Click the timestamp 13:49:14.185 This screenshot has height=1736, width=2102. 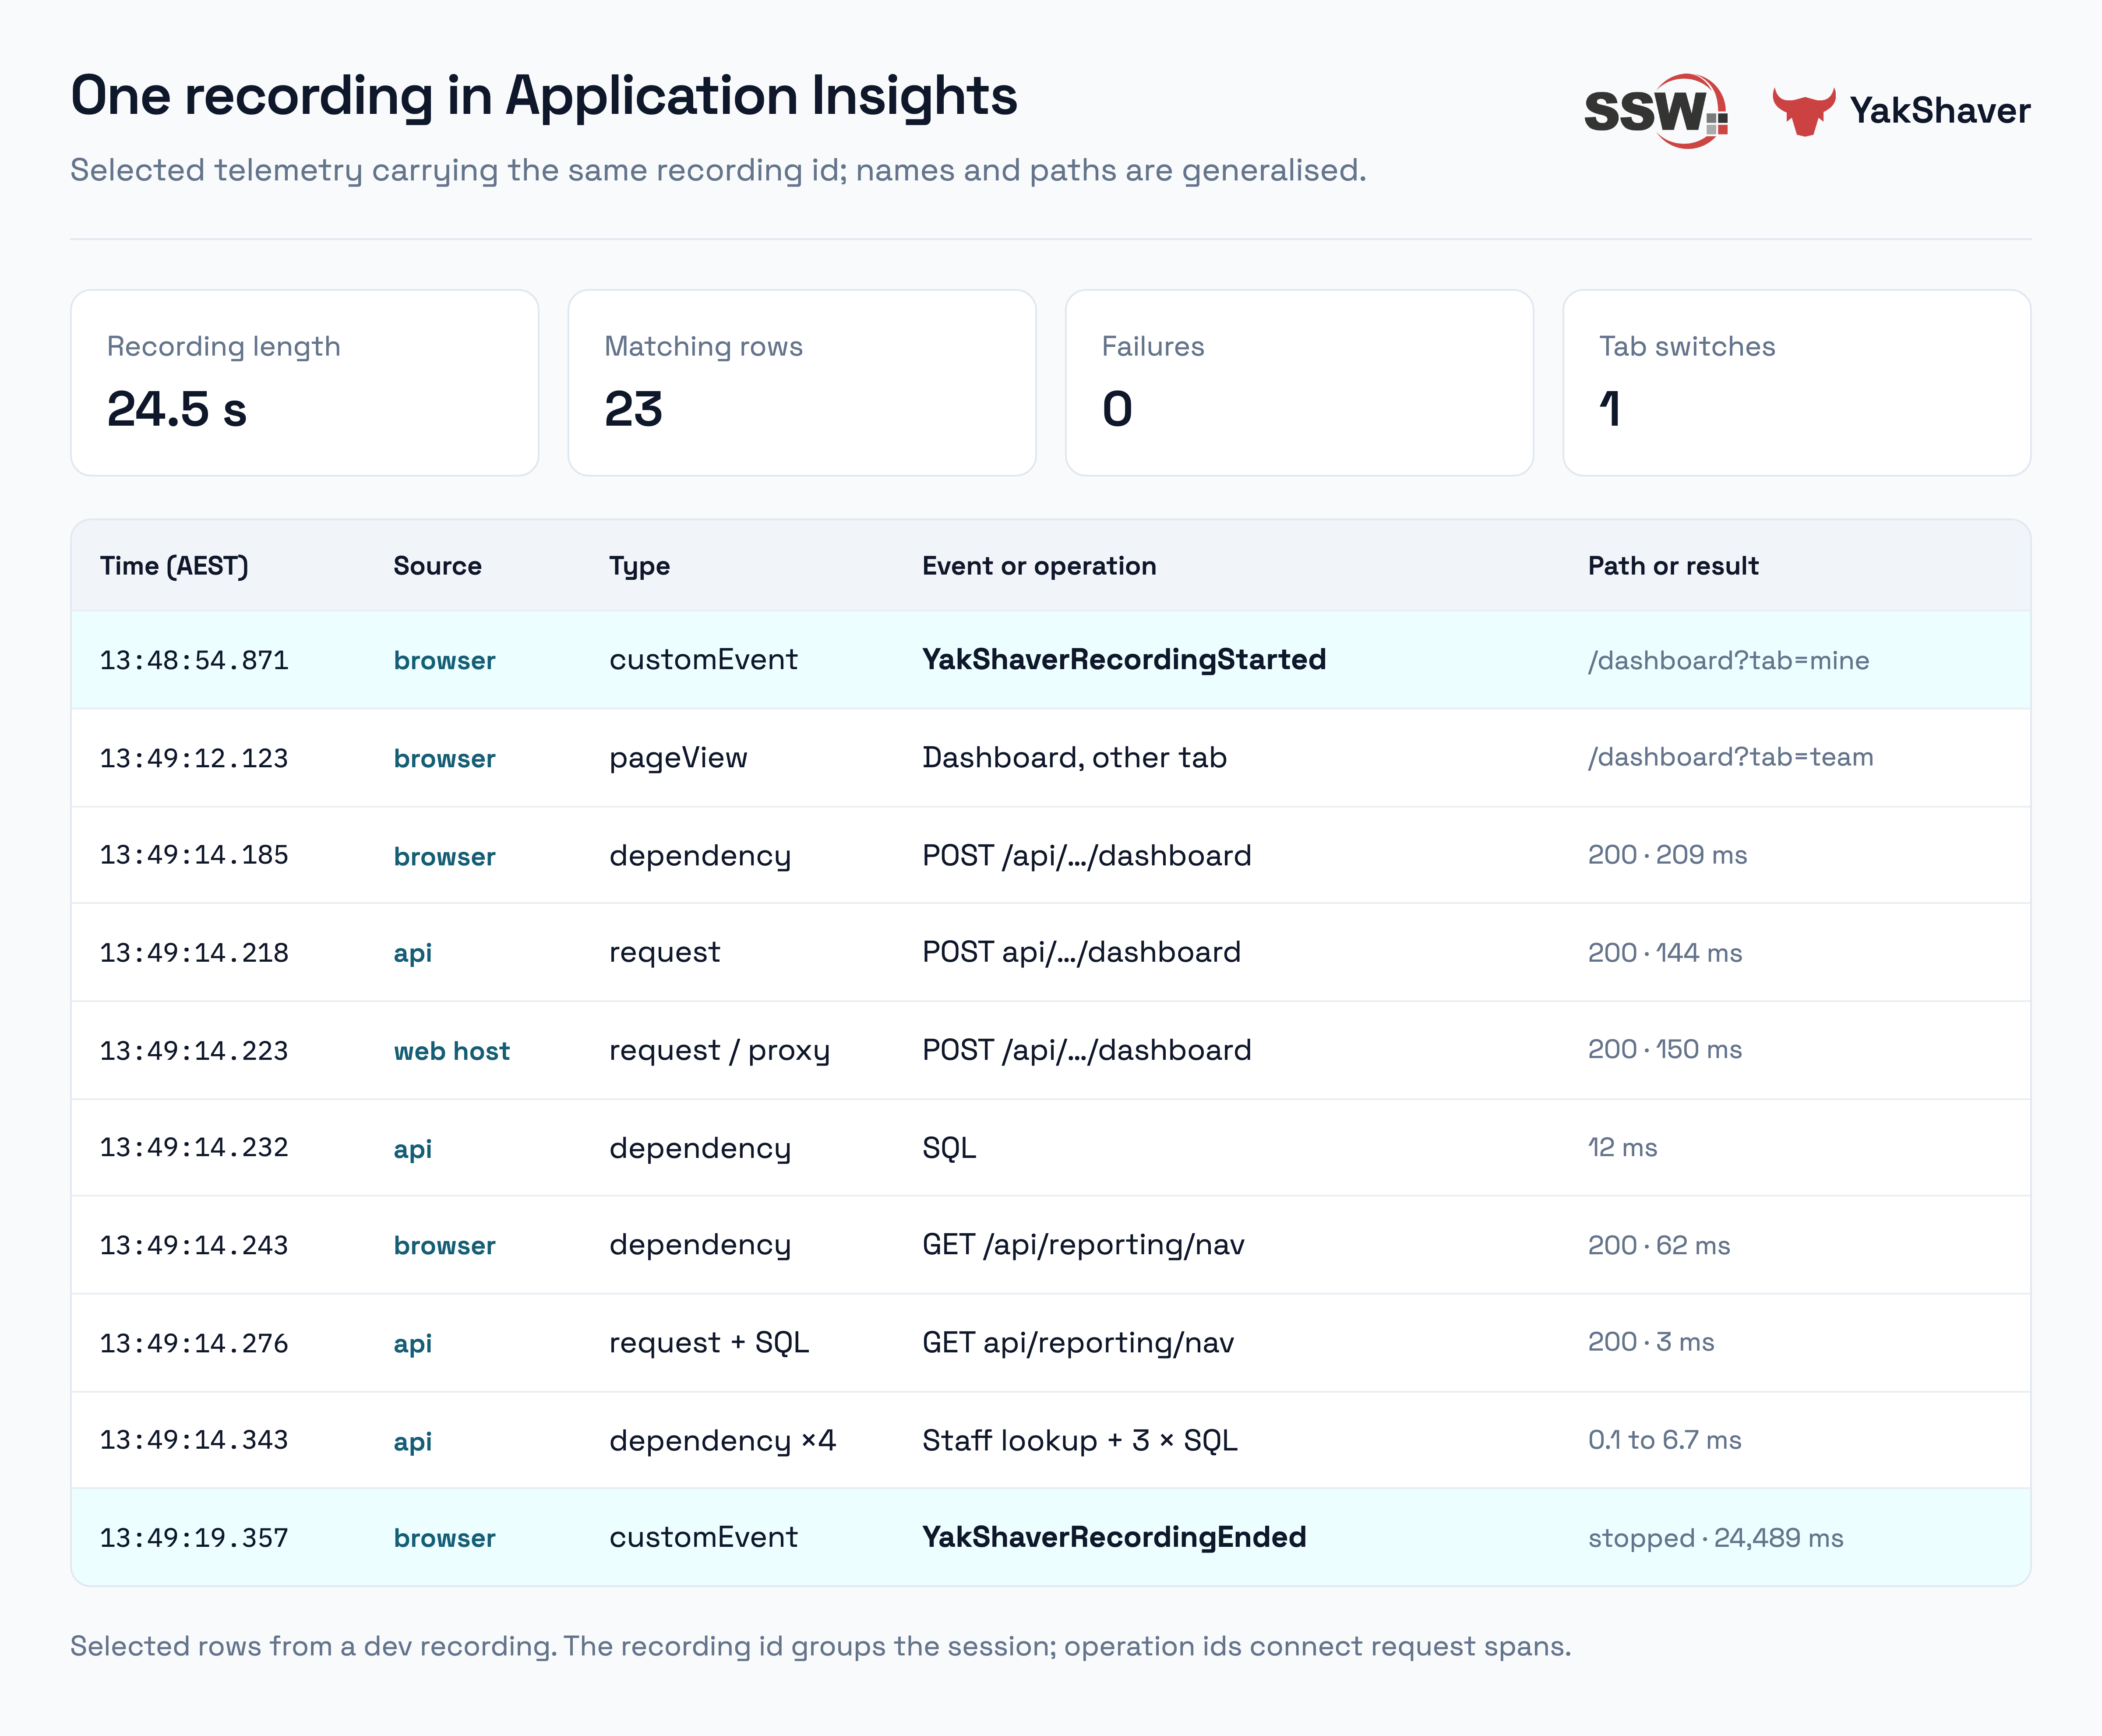click(194, 855)
